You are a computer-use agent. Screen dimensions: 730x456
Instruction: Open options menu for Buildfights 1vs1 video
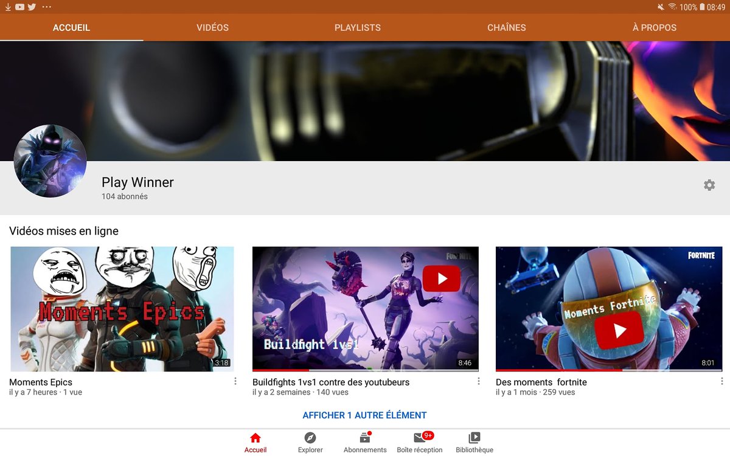pos(479,381)
